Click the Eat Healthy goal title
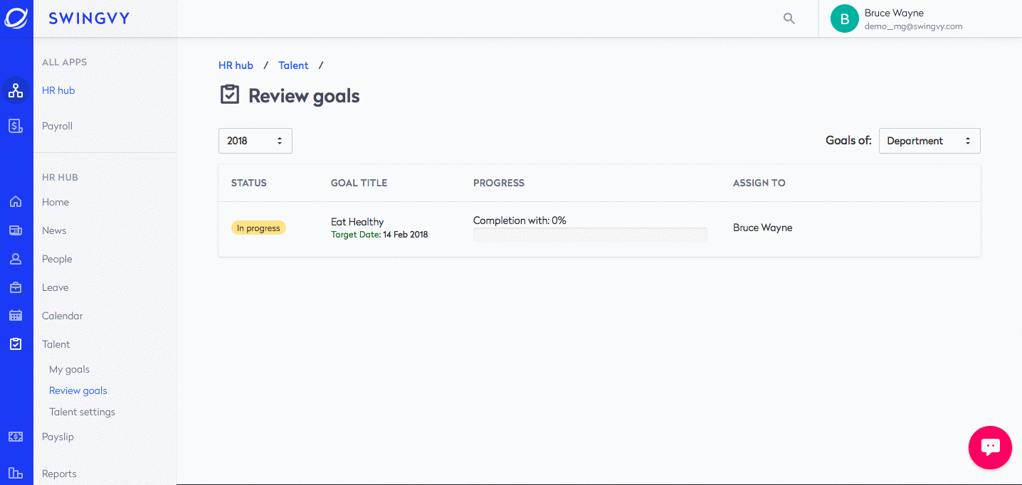 pos(357,222)
